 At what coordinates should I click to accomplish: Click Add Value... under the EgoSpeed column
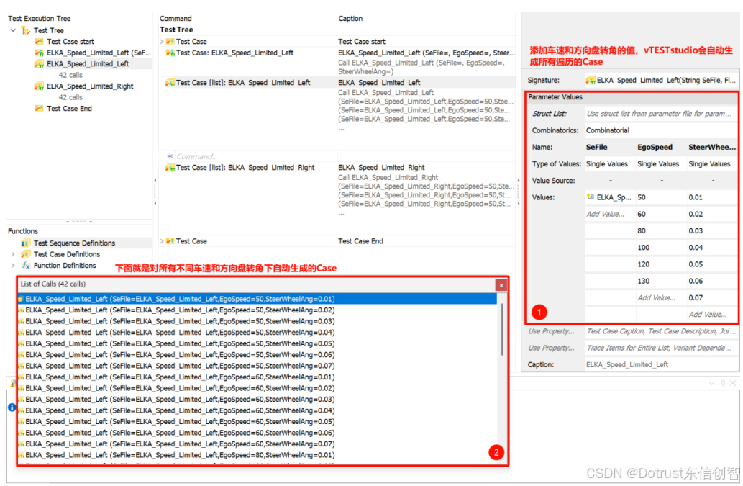point(661,298)
